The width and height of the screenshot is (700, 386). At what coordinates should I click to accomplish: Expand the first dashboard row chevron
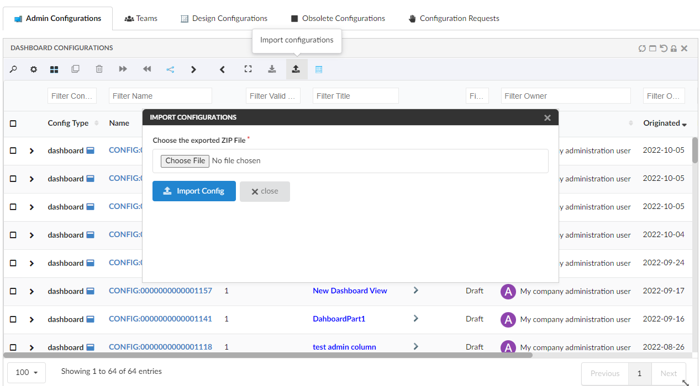(x=31, y=151)
